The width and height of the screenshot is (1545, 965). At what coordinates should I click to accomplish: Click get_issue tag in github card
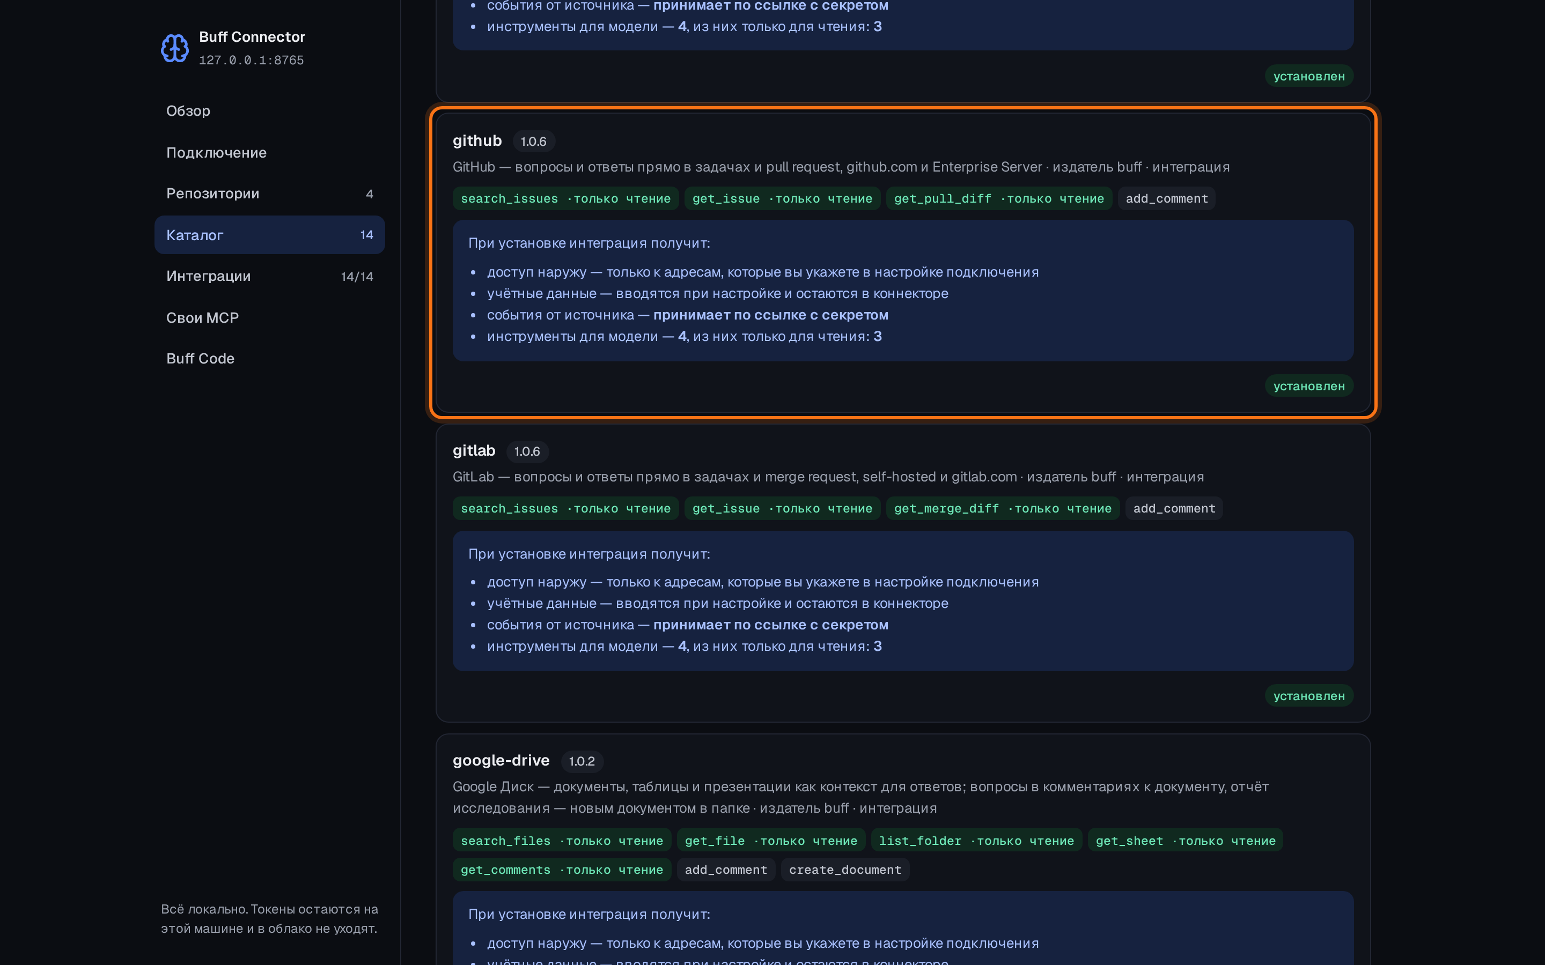(782, 198)
